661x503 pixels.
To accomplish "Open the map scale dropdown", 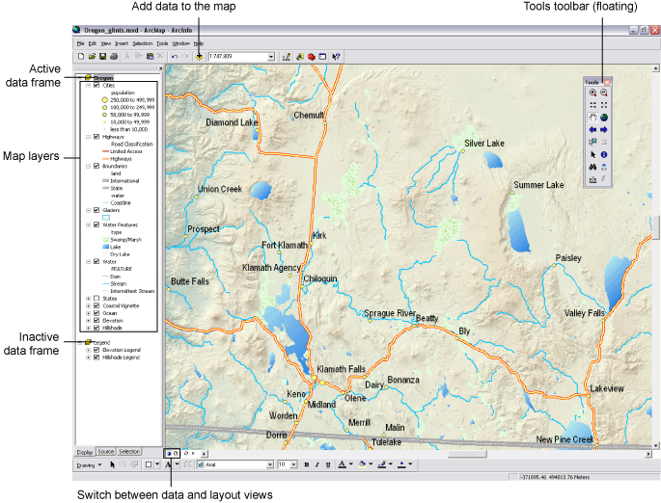I will 269,57.
